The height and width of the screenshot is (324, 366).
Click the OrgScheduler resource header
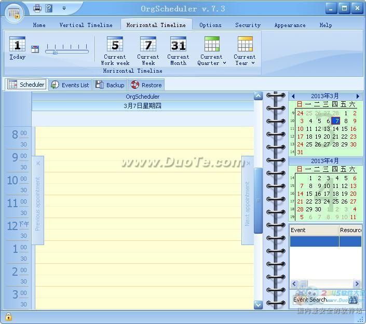[x=143, y=97]
